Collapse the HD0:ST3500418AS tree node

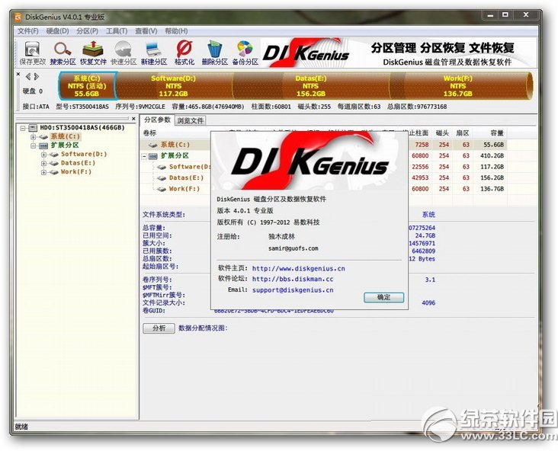pos(23,128)
